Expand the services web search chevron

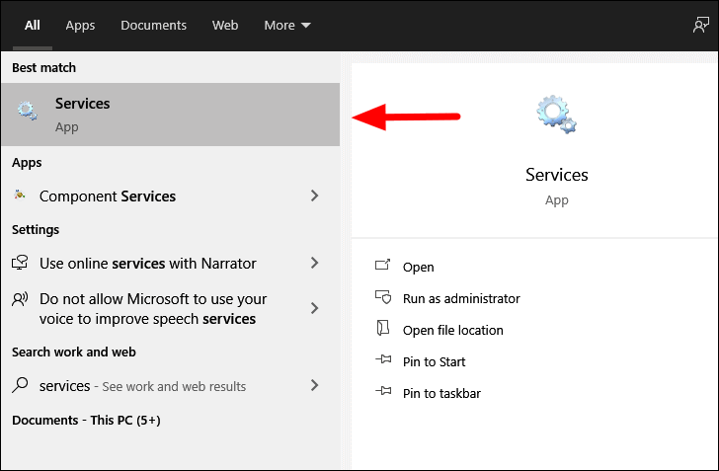314,385
